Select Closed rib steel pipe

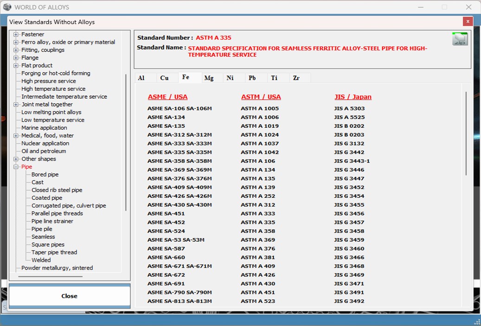pyautogui.click(x=57, y=190)
